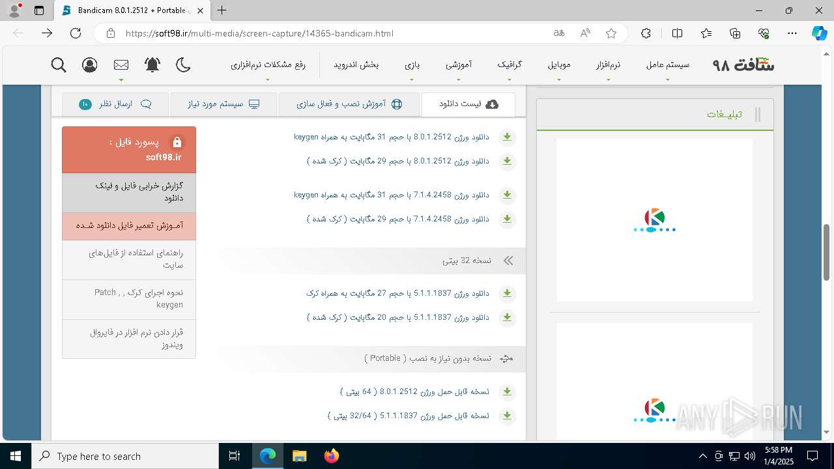Open link دانلود ورژن 8.0.1.2512 به همراه keygen
This screenshot has height=469, width=834.
391,137
